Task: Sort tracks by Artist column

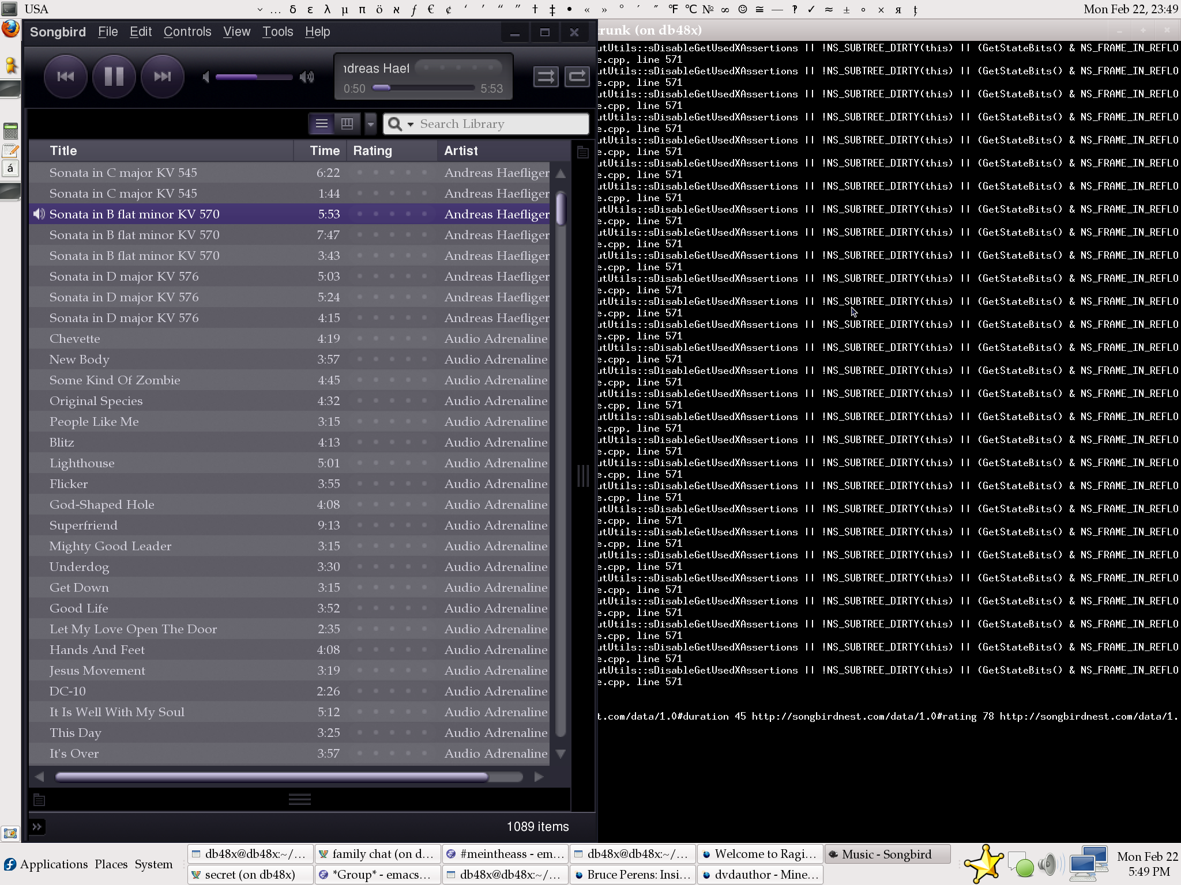Action: [x=503, y=151]
